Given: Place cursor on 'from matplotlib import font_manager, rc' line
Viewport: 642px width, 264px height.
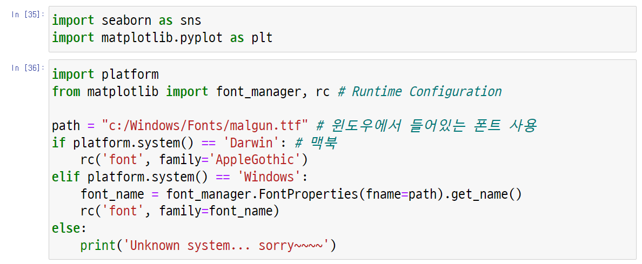Looking at the screenshot, I should (191, 91).
